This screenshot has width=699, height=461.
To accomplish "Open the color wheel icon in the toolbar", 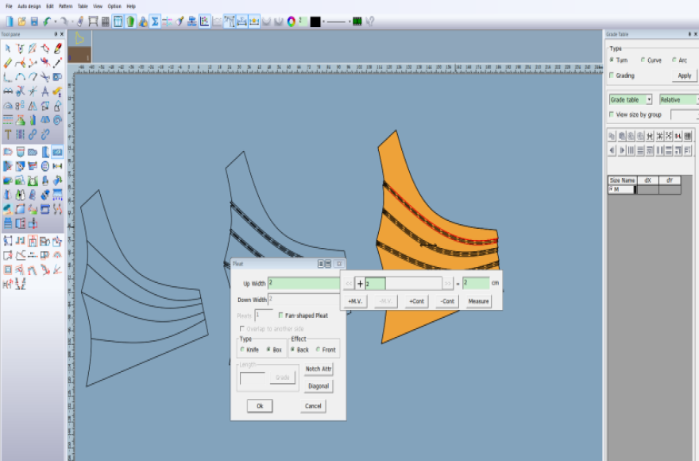I will [x=292, y=21].
